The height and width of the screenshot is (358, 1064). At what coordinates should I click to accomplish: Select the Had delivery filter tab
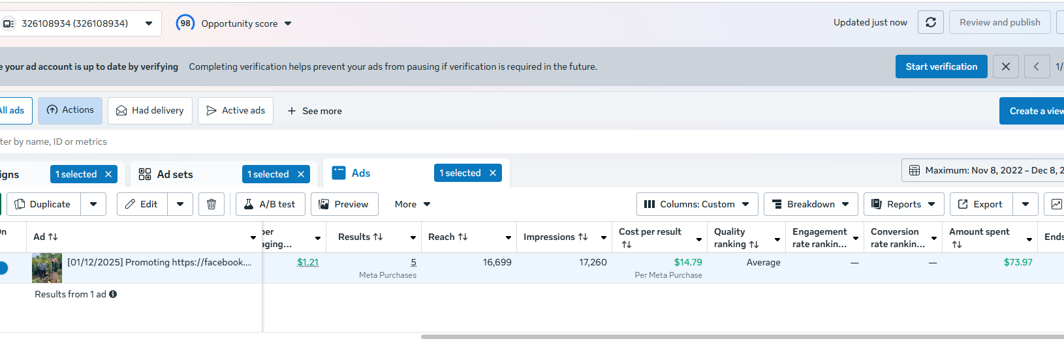coord(150,111)
